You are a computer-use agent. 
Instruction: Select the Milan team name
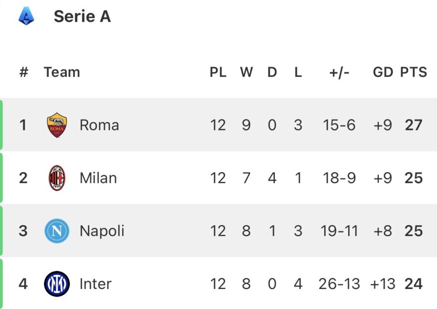(x=98, y=178)
